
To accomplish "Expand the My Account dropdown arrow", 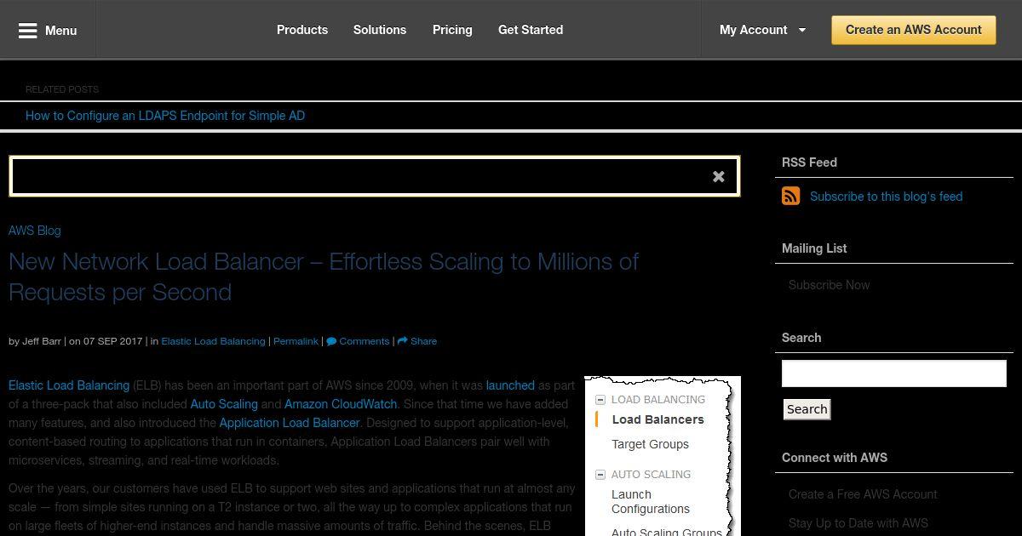I will coord(801,30).
